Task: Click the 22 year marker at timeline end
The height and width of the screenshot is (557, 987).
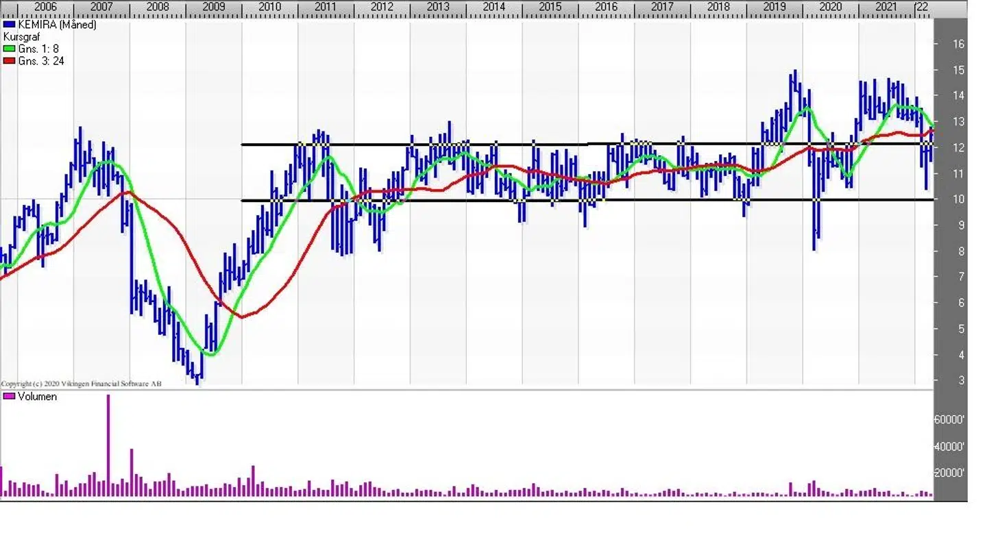Action: (923, 7)
